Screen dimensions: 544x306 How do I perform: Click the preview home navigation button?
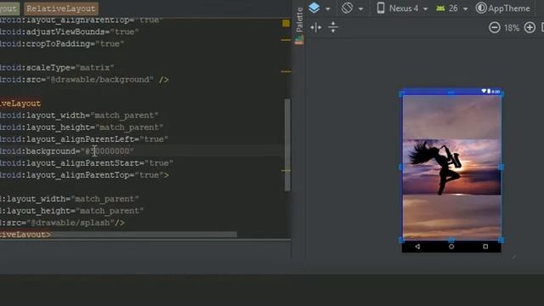click(451, 246)
